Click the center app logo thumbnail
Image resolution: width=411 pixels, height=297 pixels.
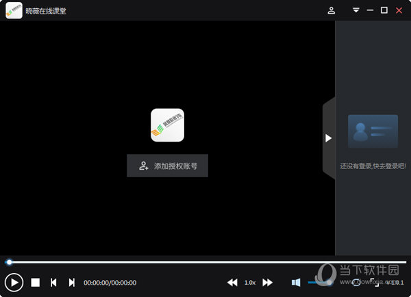tap(168, 125)
